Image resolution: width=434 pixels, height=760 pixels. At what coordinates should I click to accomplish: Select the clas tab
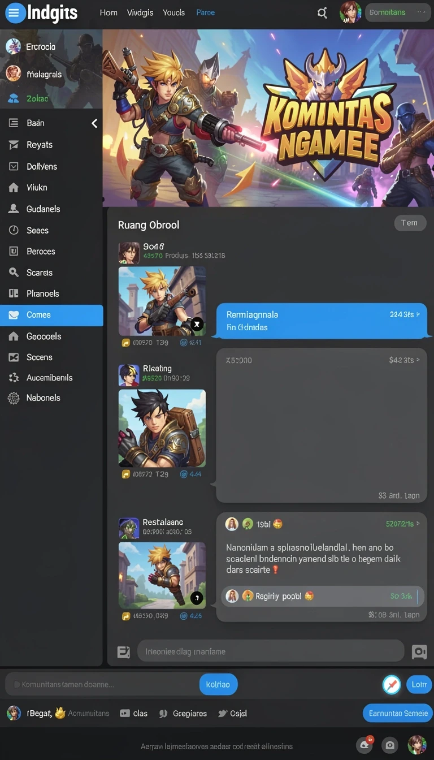pos(134,714)
